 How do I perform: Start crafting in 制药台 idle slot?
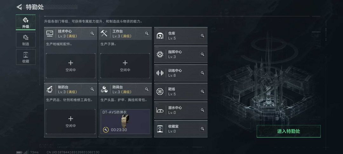coord(71,121)
